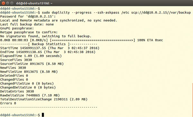Click the SourceFileSize 8913675 line
The width and height of the screenshot is (193, 117).
tap(32, 64)
